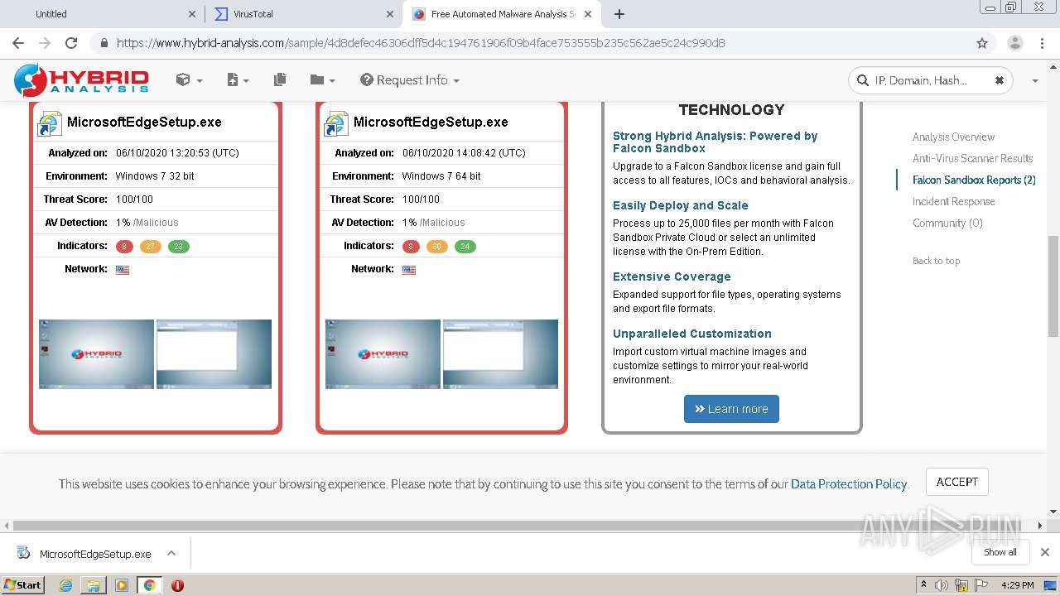Open second screenshot thumbnail of 64 bit report
This screenshot has height=596, width=1060.
(500, 353)
